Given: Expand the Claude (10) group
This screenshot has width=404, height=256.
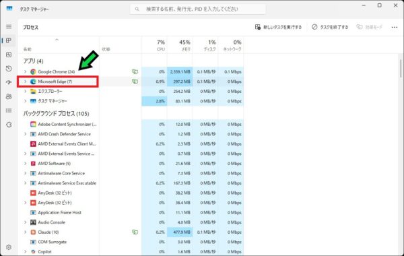Looking at the screenshot, I should pyautogui.click(x=26, y=232).
